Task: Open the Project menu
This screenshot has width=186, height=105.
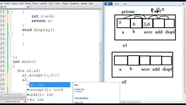Action: coord(15,3)
